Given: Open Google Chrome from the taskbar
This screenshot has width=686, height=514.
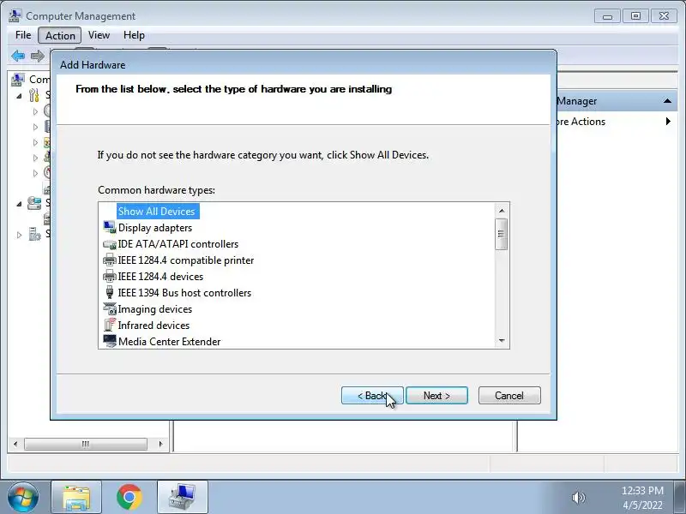Looking at the screenshot, I should point(129,498).
